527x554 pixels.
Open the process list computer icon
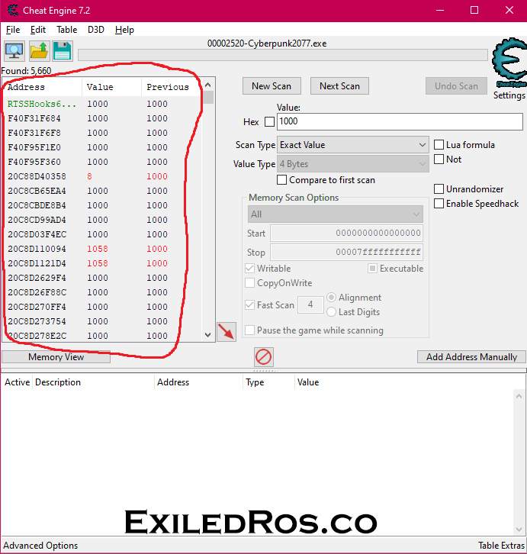(x=14, y=51)
